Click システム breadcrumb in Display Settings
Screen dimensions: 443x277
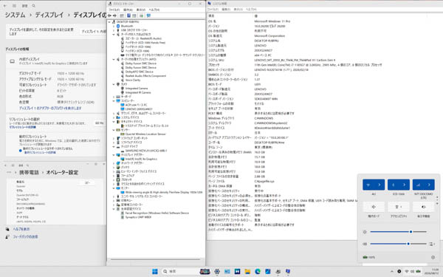coord(16,15)
